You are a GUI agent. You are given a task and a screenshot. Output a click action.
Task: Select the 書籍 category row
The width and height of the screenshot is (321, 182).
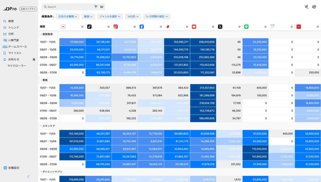(x=180, y=80)
